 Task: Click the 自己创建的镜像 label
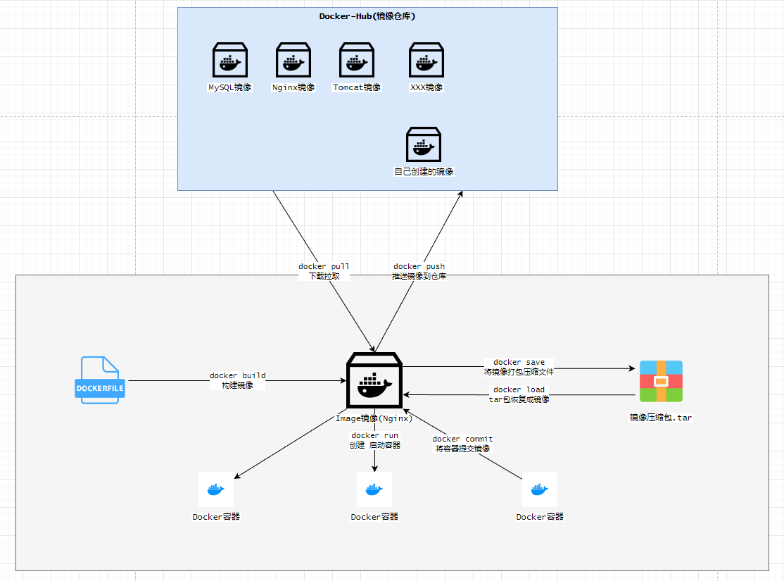[x=424, y=172]
